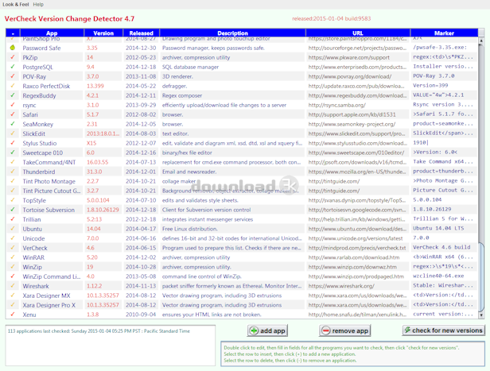Click the Xara Designer Pro X row name
The height and width of the screenshot is (371, 490).
tap(49, 305)
